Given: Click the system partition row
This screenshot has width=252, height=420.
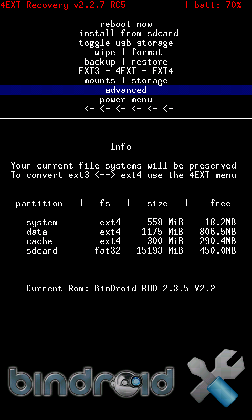Looking at the screenshot, I should pyautogui.click(x=131, y=222).
